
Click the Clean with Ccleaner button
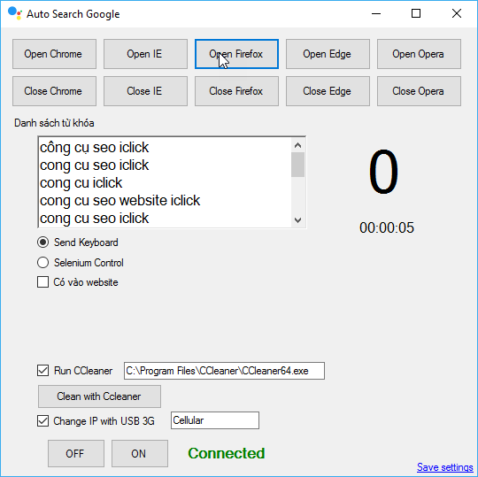[x=99, y=396]
